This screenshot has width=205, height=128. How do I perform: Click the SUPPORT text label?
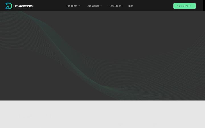186,6
